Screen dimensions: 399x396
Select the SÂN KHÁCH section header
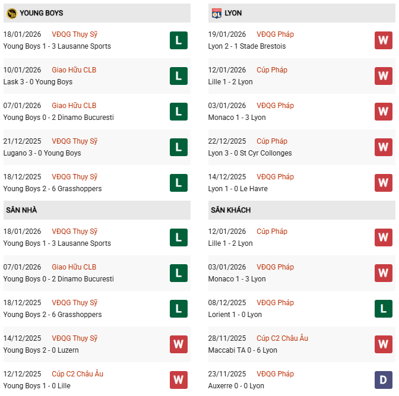click(230, 210)
